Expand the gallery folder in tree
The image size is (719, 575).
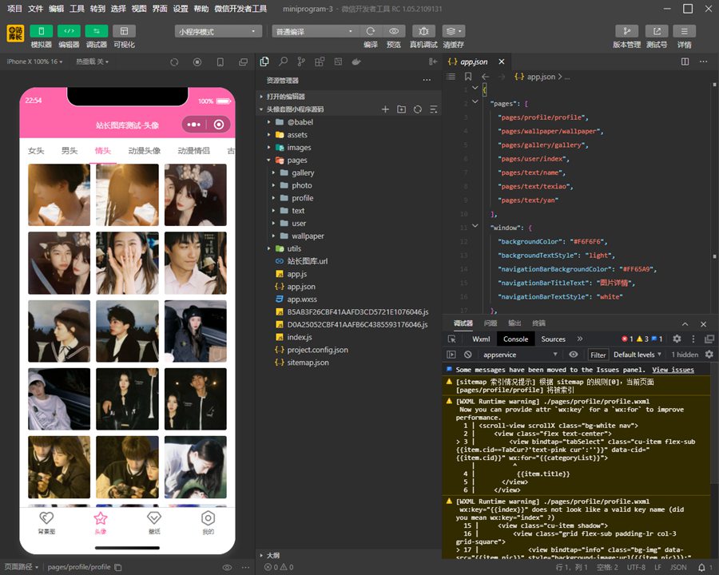coord(302,172)
